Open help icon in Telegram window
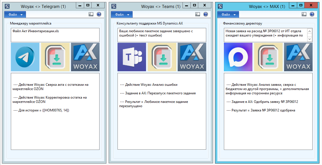This screenshot has width=322, height=165. tap(99, 14)
